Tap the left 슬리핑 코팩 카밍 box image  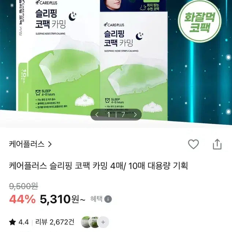[x=58, y=56]
